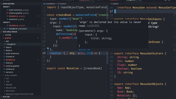Click the Float: number line
This screenshot has width=176, height=99.
[x=127, y=65]
